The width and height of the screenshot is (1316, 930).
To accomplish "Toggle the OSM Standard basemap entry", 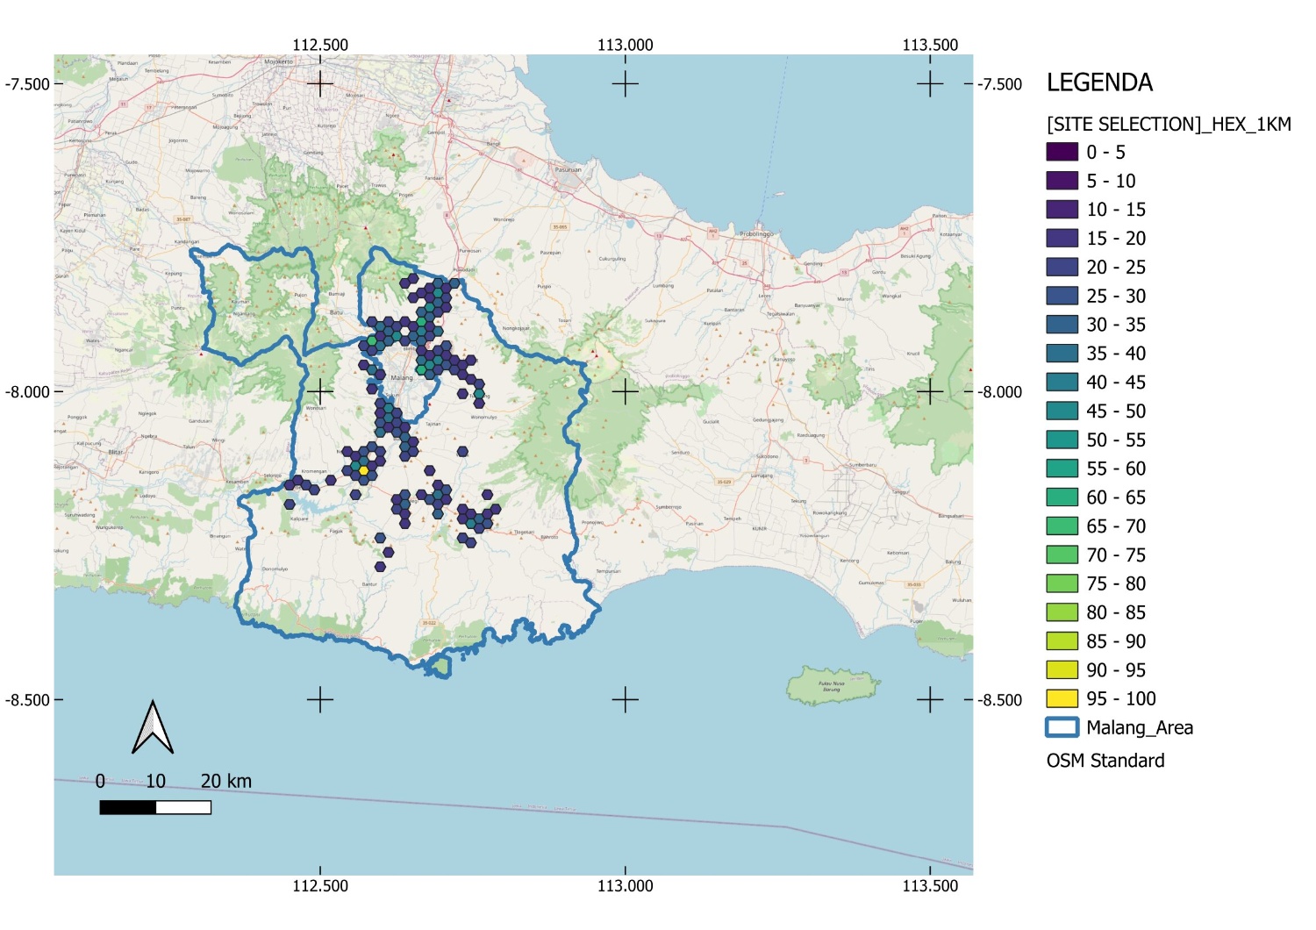I will pyautogui.click(x=1105, y=761).
